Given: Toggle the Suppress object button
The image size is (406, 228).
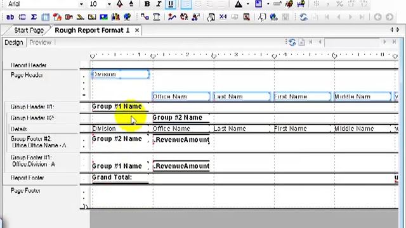Looking at the screenshot, I should coord(277,4).
